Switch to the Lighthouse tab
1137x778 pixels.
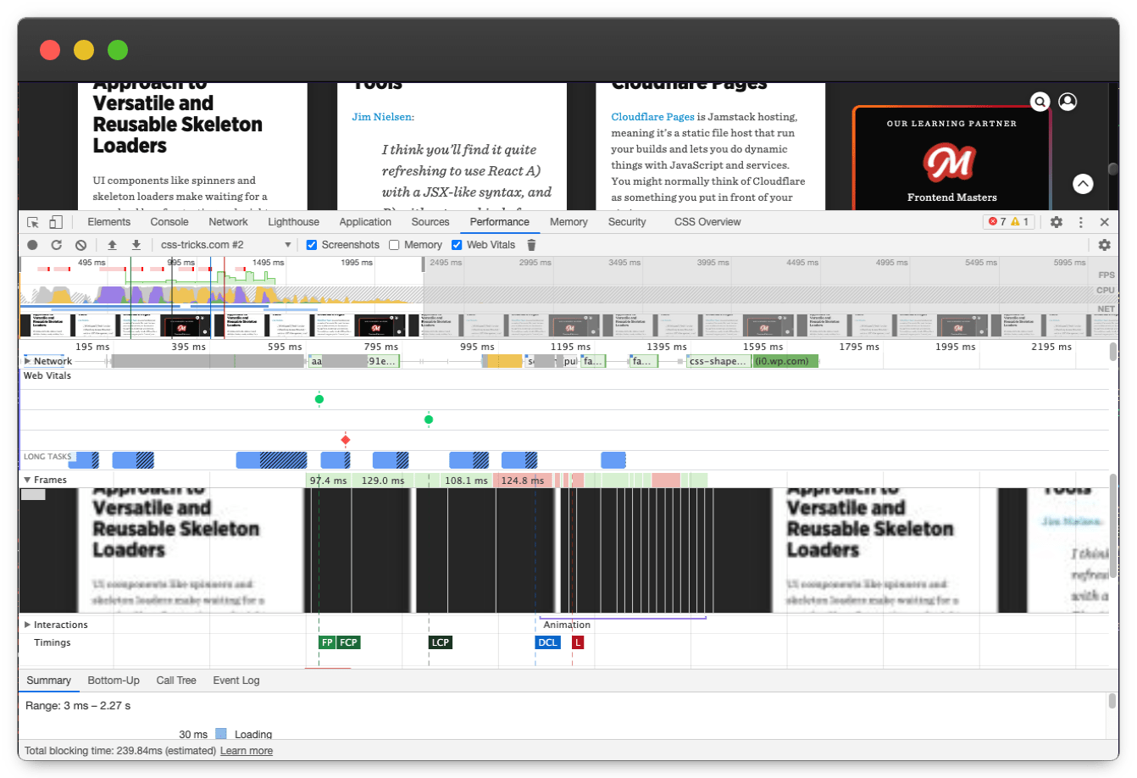[293, 222]
